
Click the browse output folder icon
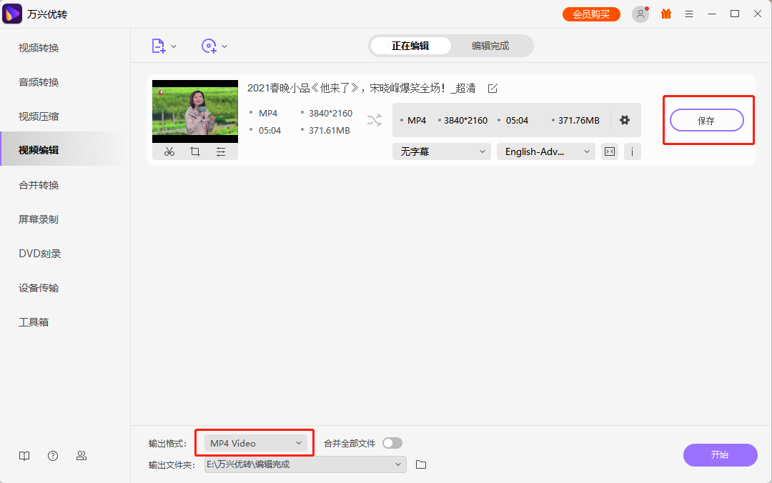pos(421,464)
